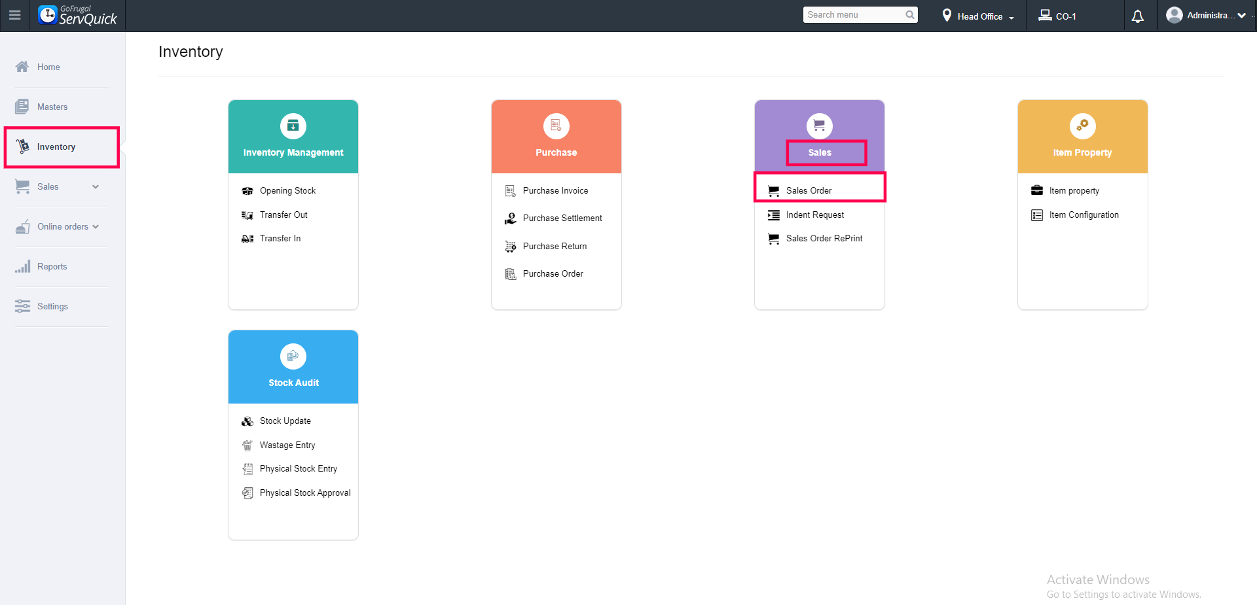The height and width of the screenshot is (605, 1257).
Task: Click the Purchase card header icon
Action: click(x=556, y=126)
